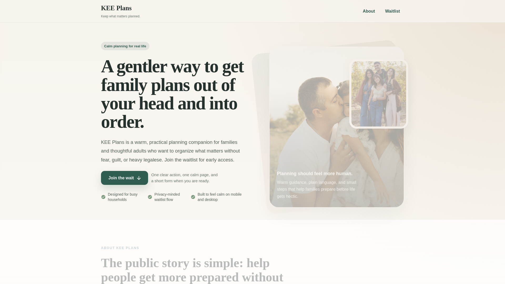Click the ABOUT KEE PLANS section label
Image resolution: width=505 pixels, height=284 pixels.
(120, 248)
